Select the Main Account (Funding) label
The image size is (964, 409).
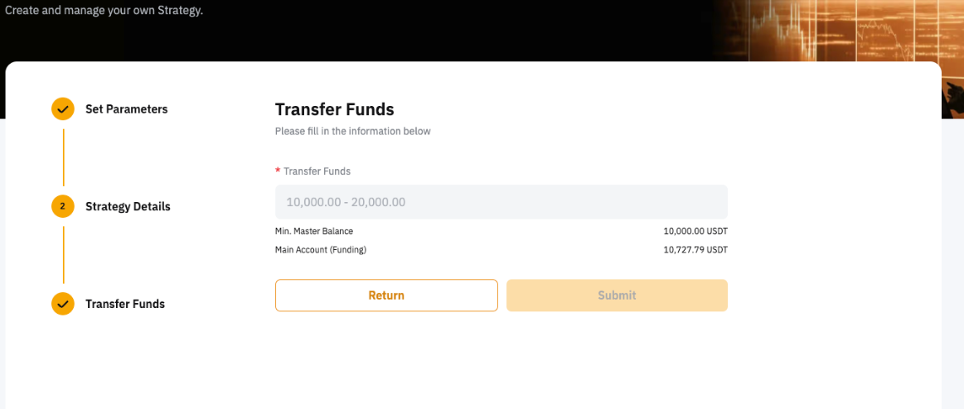(321, 249)
